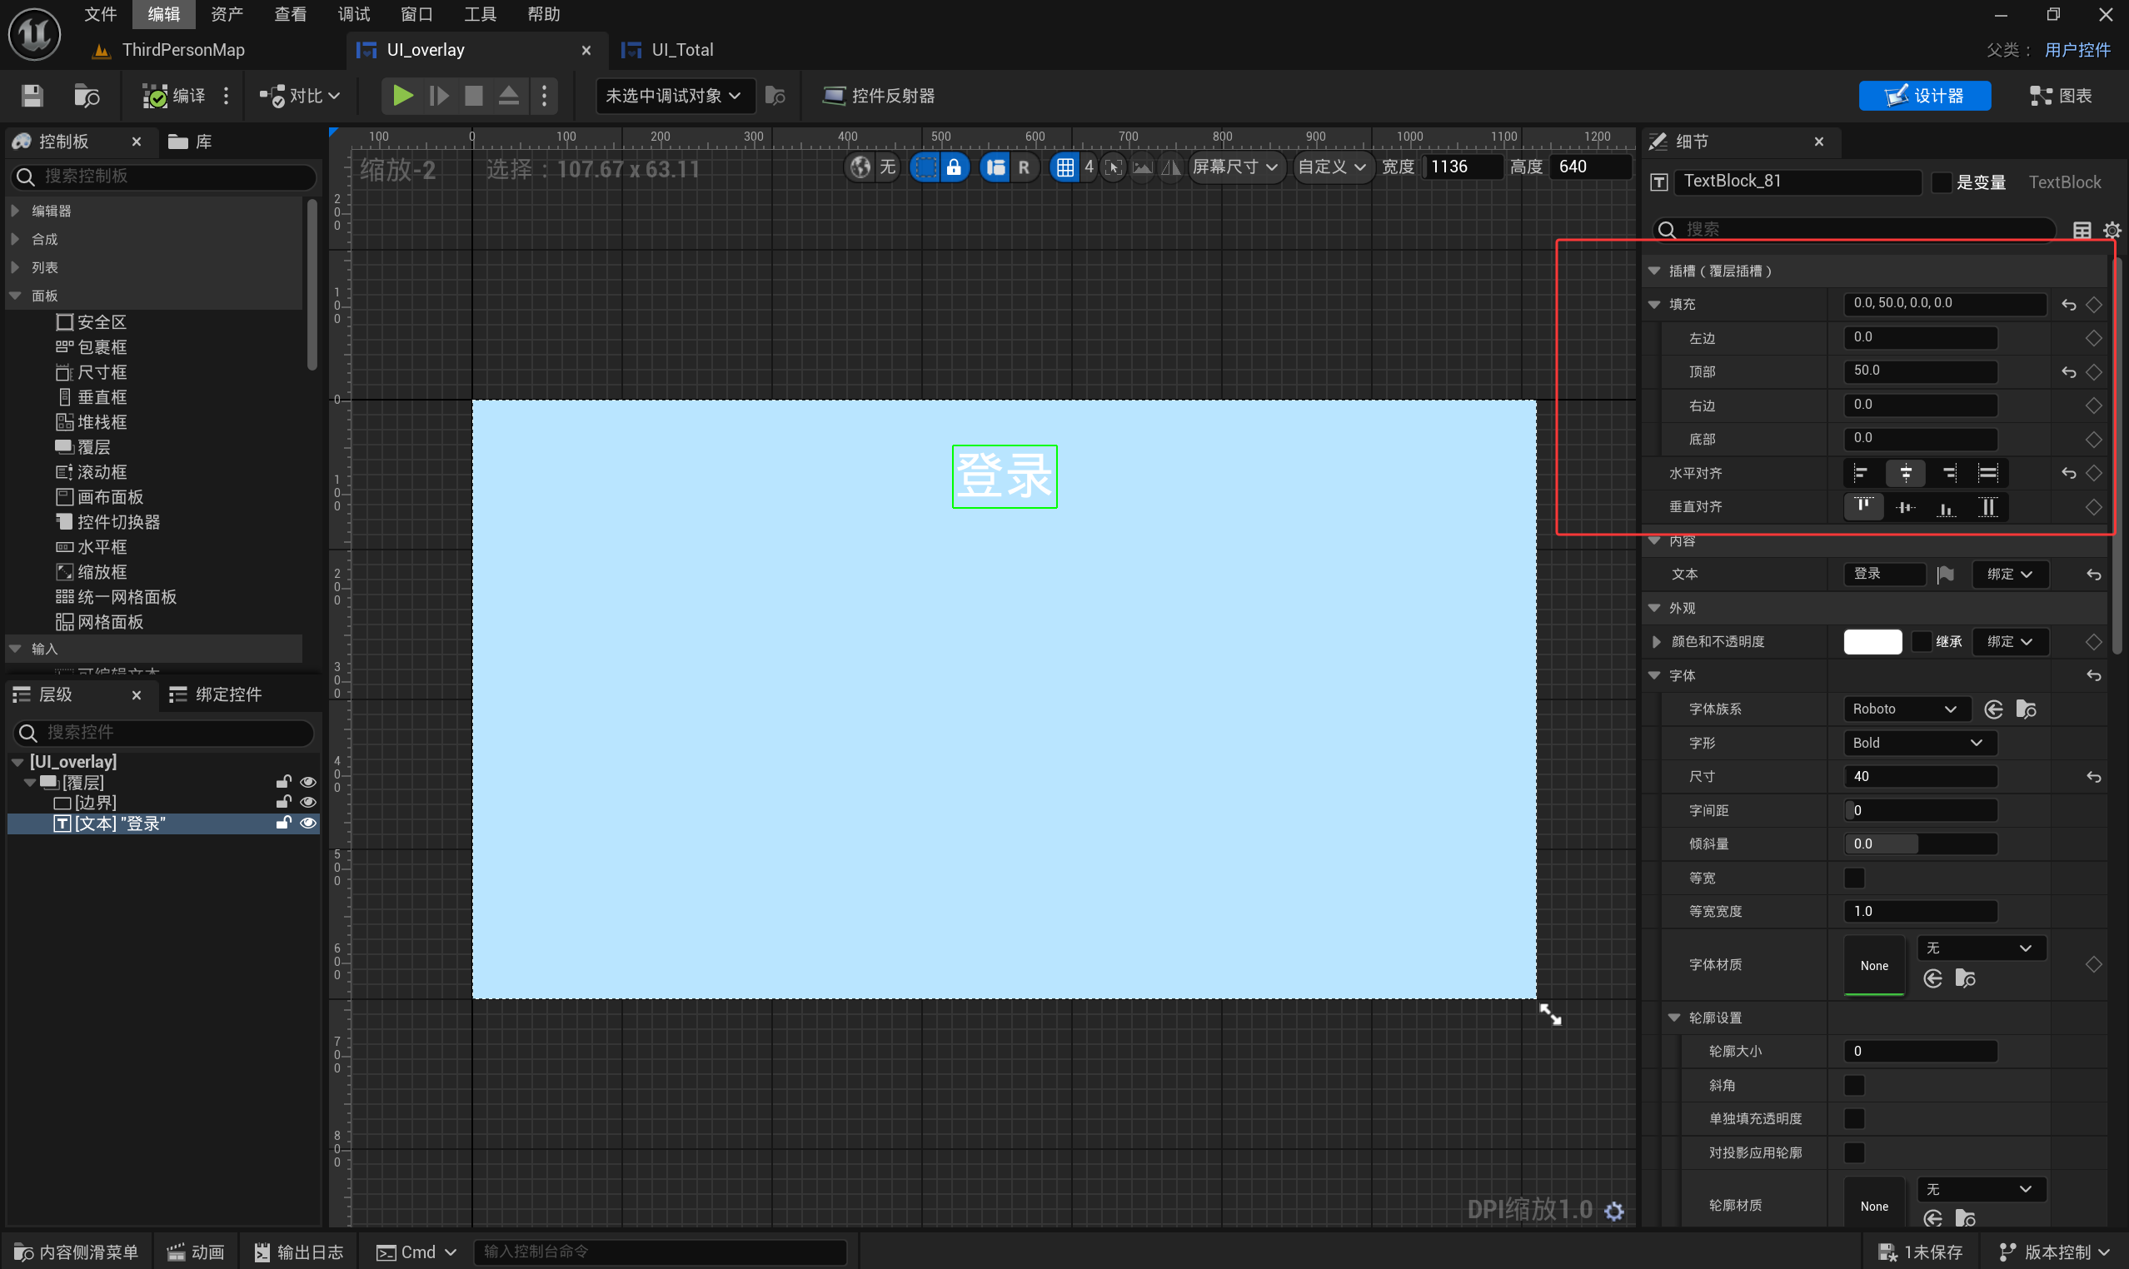Expand the 编辑器 palette category
Image resolution: width=2129 pixels, height=1269 pixels.
tap(14, 211)
